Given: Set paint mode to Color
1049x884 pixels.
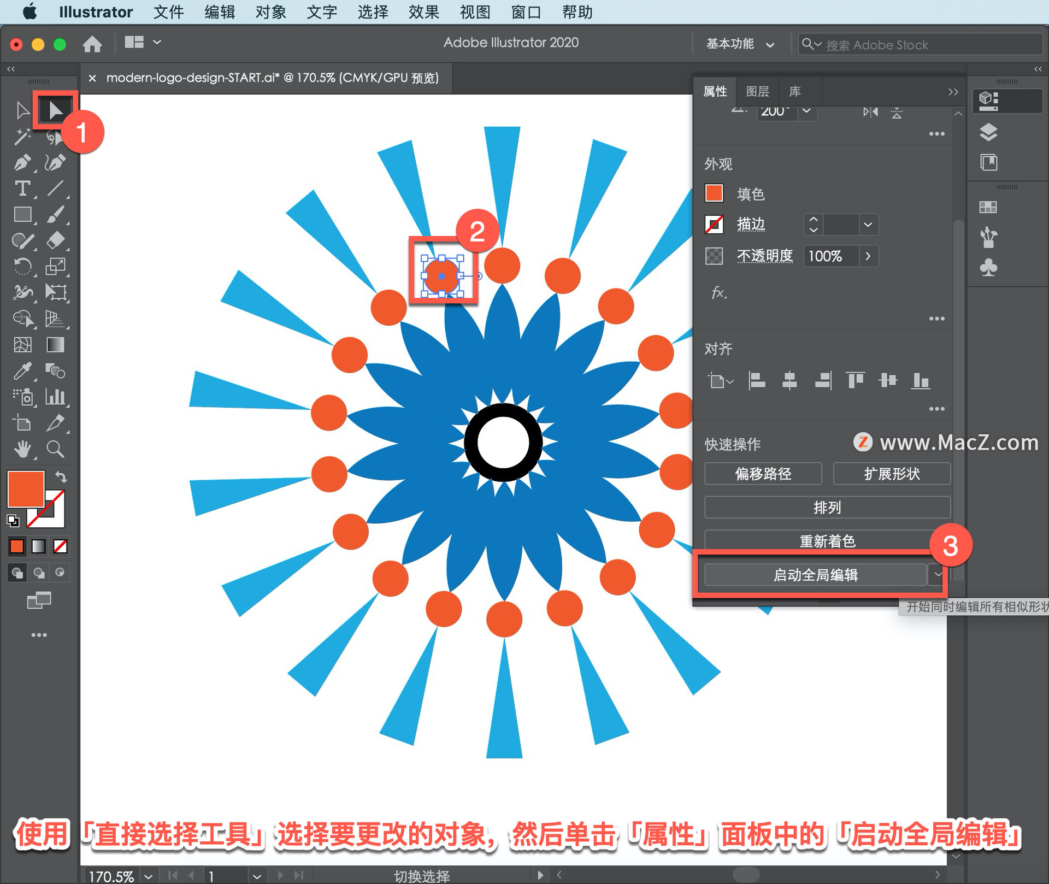Looking at the screenshot, I should click(x=17, y=546).
